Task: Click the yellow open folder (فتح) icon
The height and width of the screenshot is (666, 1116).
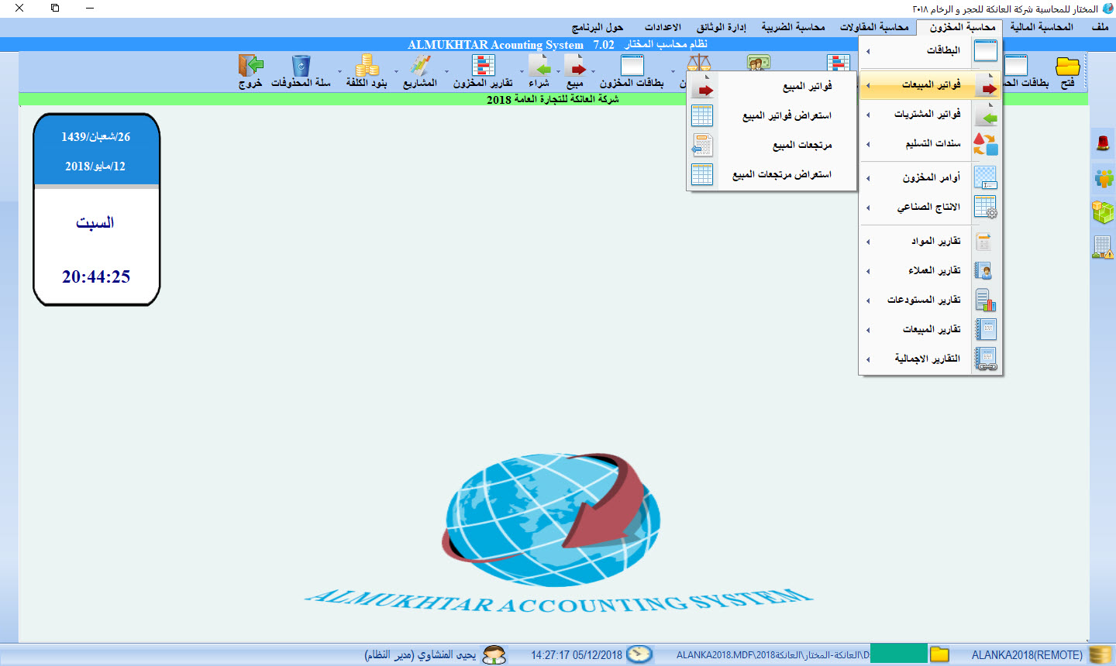Action: click(x=1067, y=66)
